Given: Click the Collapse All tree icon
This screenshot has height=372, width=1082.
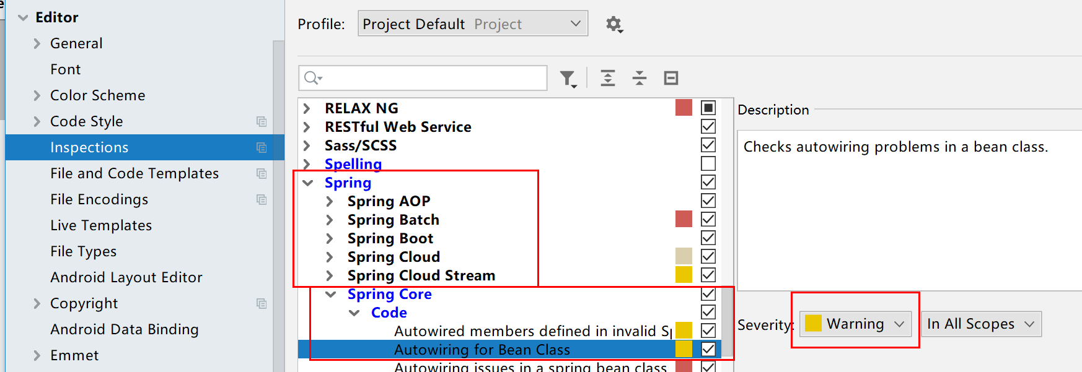Looking at the screenshot, I should click(x=640, y=78).
